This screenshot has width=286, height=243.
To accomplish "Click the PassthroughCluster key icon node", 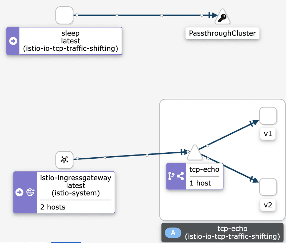I will click(222, 17).
